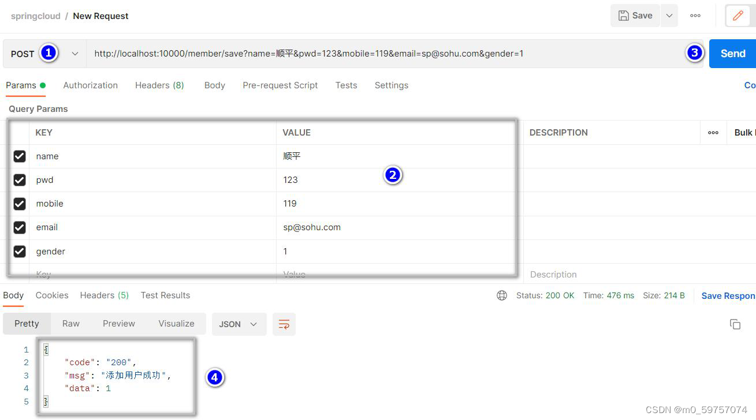The image size is (756, 420).
Task: Click the Status 200 OK text
Action: [x=545, y=295]
